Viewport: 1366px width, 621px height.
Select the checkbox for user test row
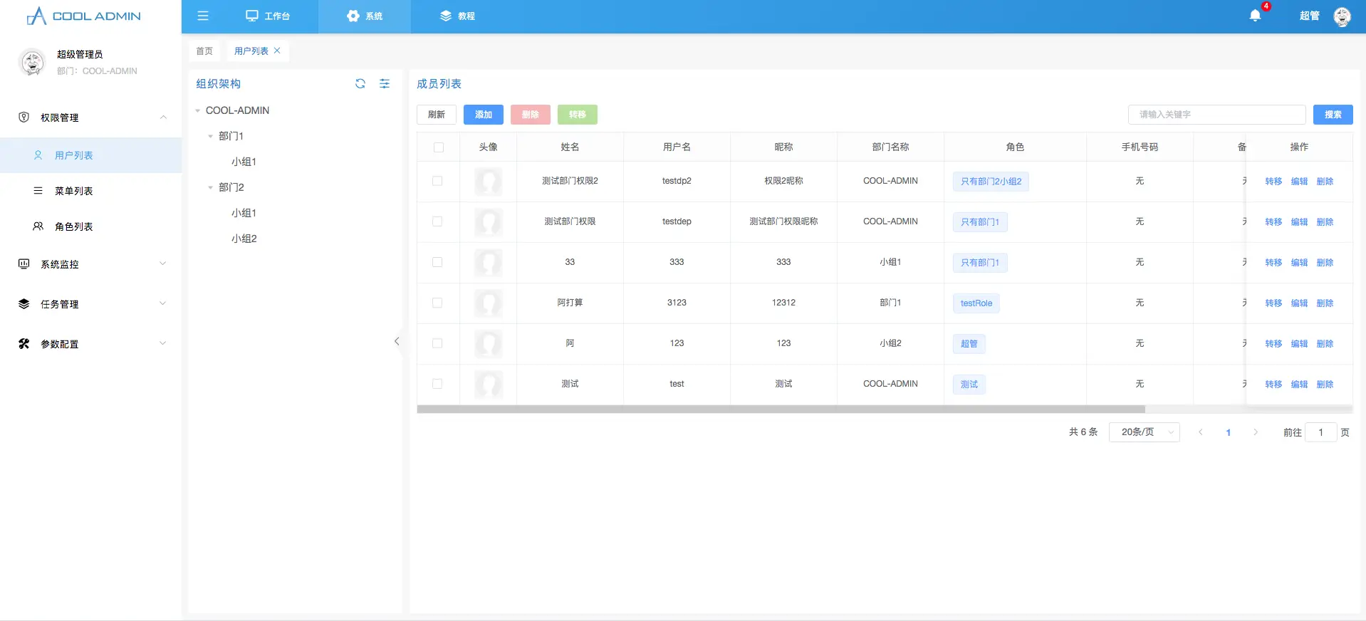[x=437, y=384]
